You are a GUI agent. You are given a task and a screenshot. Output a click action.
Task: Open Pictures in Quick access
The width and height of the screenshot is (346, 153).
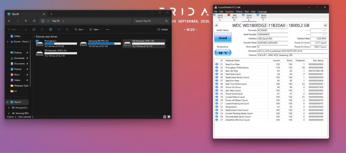coord(16,69)
